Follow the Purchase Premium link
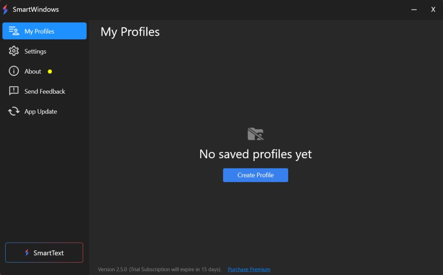This screenshot has width=443, height=275. click(x=249, y=269)
